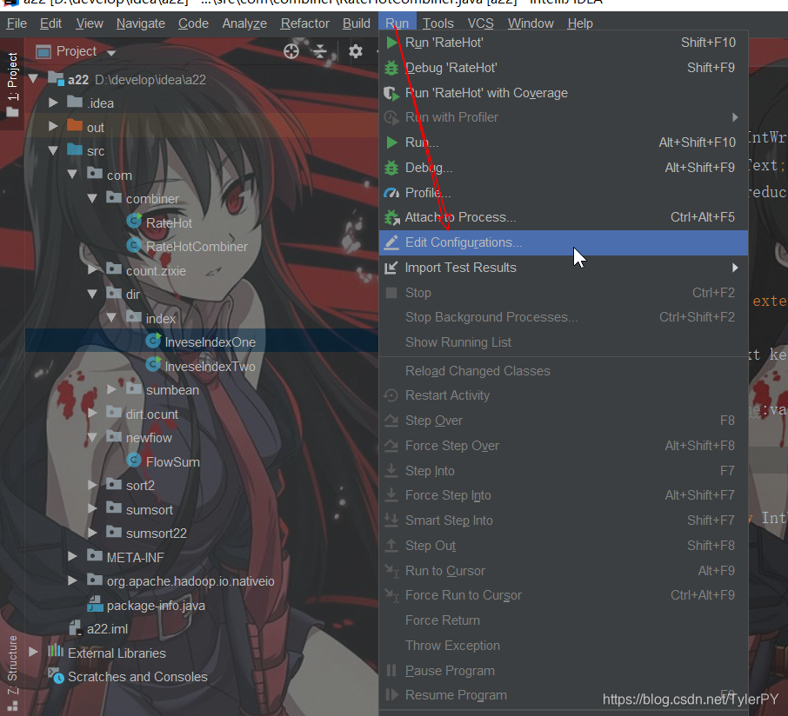Select Force Return entry

coord(564,620)
